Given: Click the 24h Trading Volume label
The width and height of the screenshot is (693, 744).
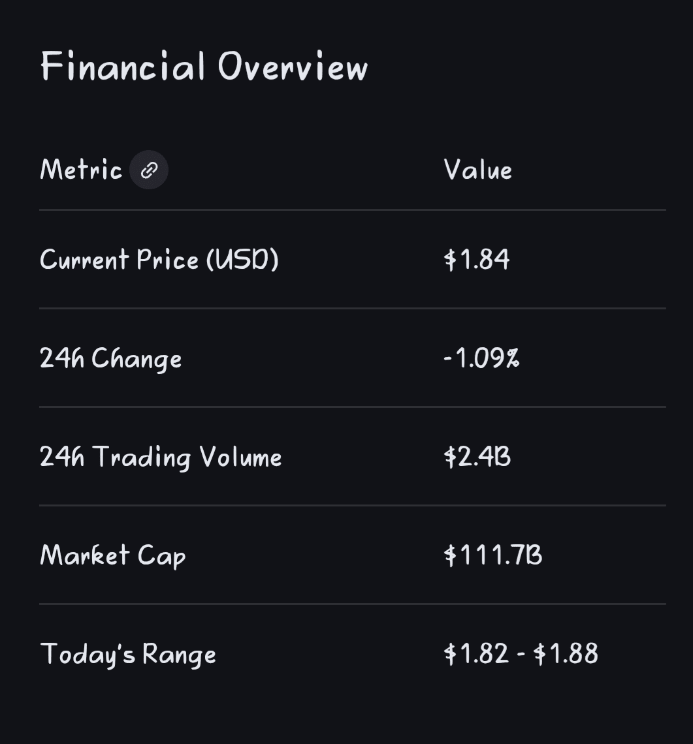Looking at the screenshot, I should point(161,457).
